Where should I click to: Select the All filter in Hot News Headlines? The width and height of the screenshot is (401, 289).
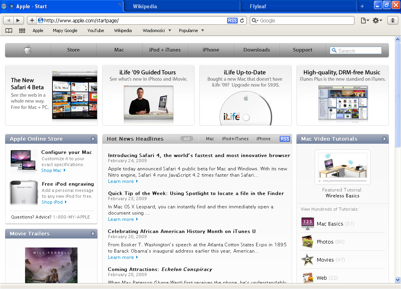(x=187, y=139)
